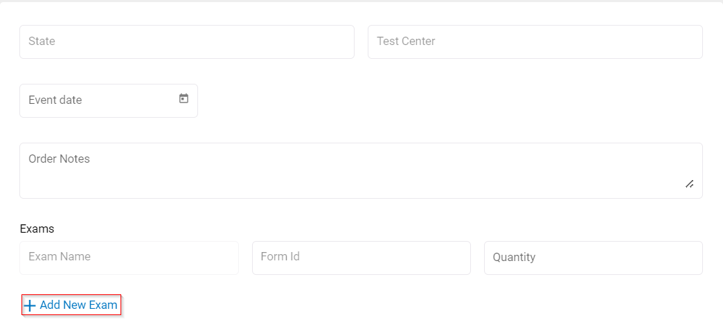Click the Add New Exam link
Image resolution: width=723 pixels, height=322 pixels.
point(72,305)
